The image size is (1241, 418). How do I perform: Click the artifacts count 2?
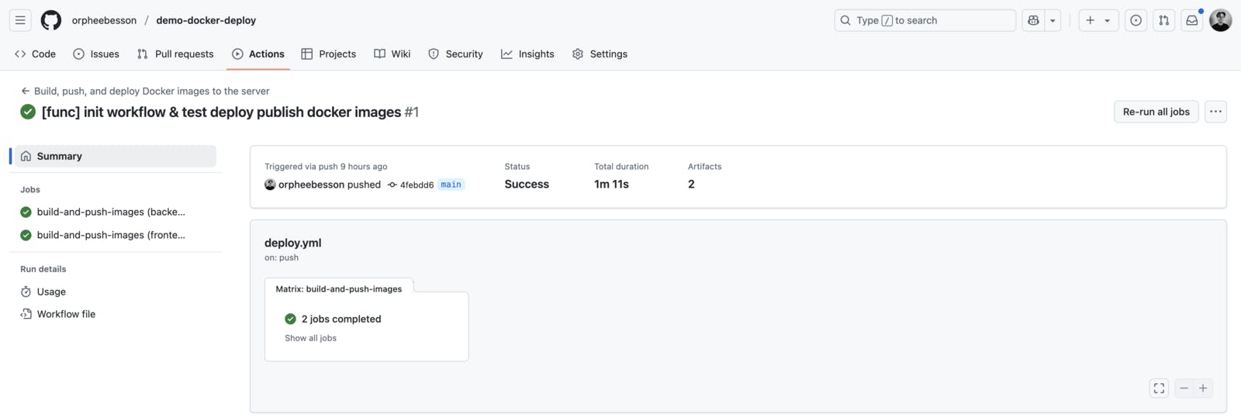[x=691, y=184]
